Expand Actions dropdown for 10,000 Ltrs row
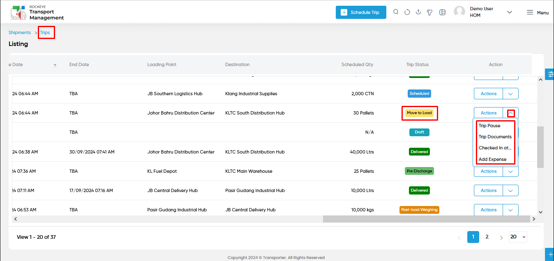Viewport: 554px width, 261px height. click(510, 190)
